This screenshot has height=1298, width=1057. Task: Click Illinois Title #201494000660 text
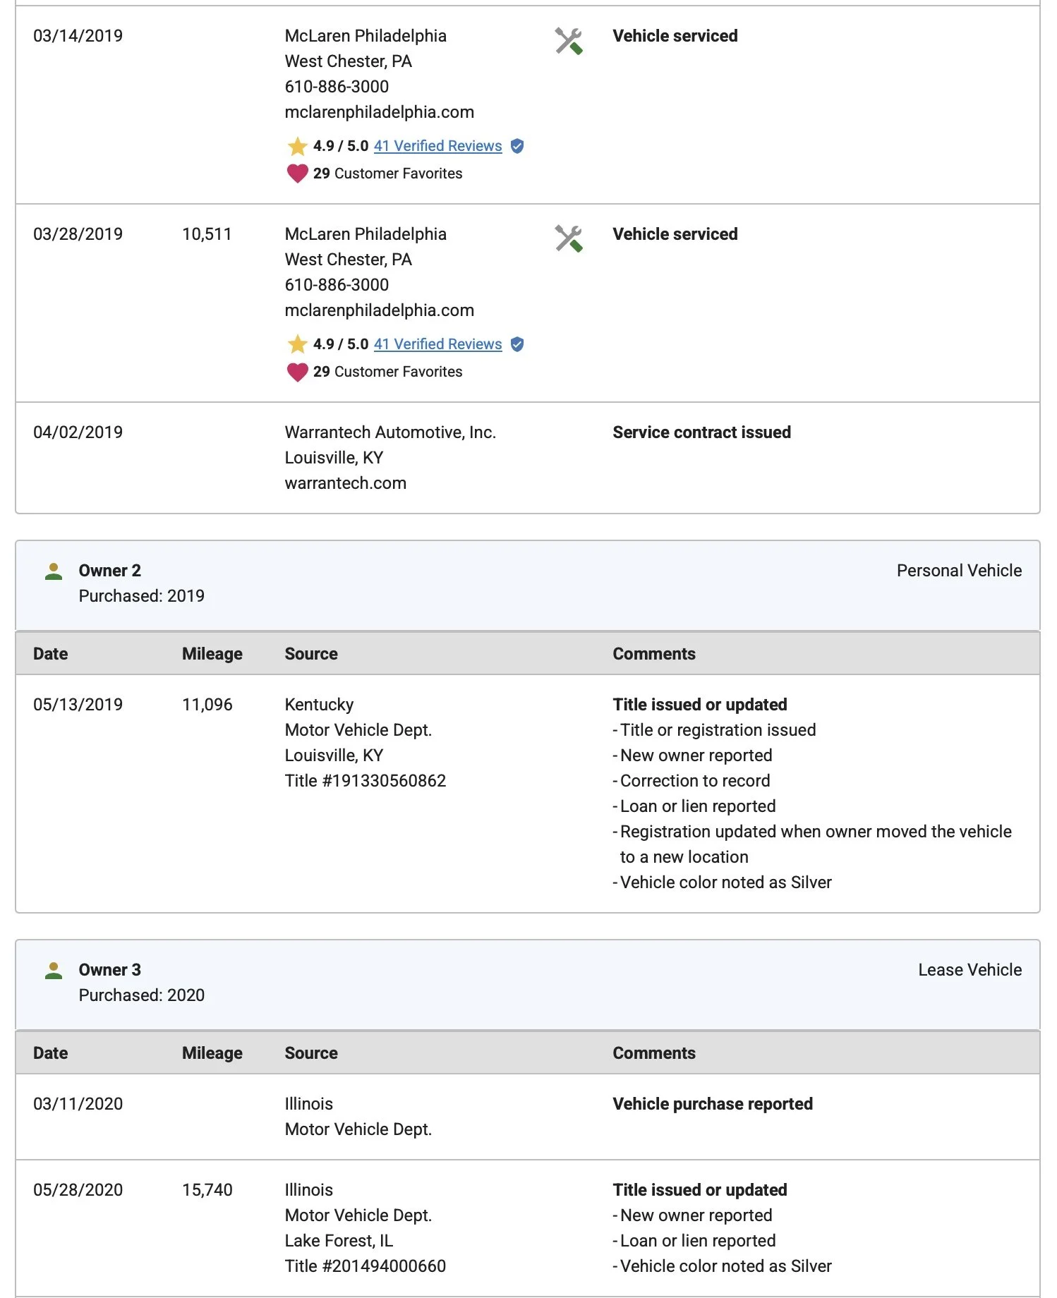tap(365, 1266)
